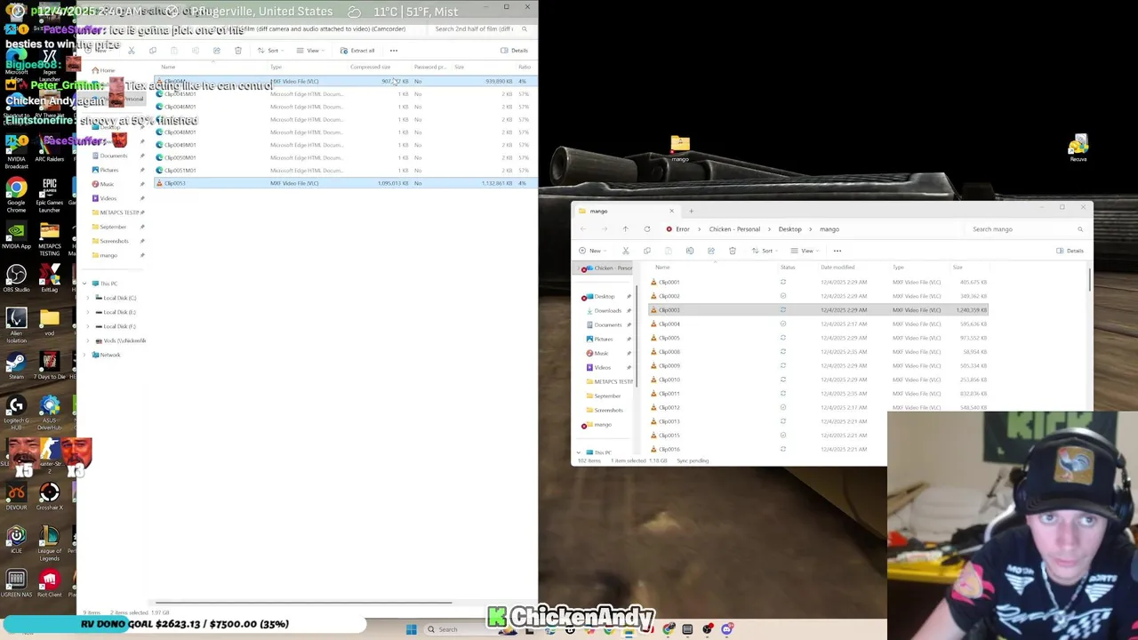The width and height of the screenshot is (1138, 640).
Task: Click the Share icon in mango window toolbar
Action: [711, 251]
